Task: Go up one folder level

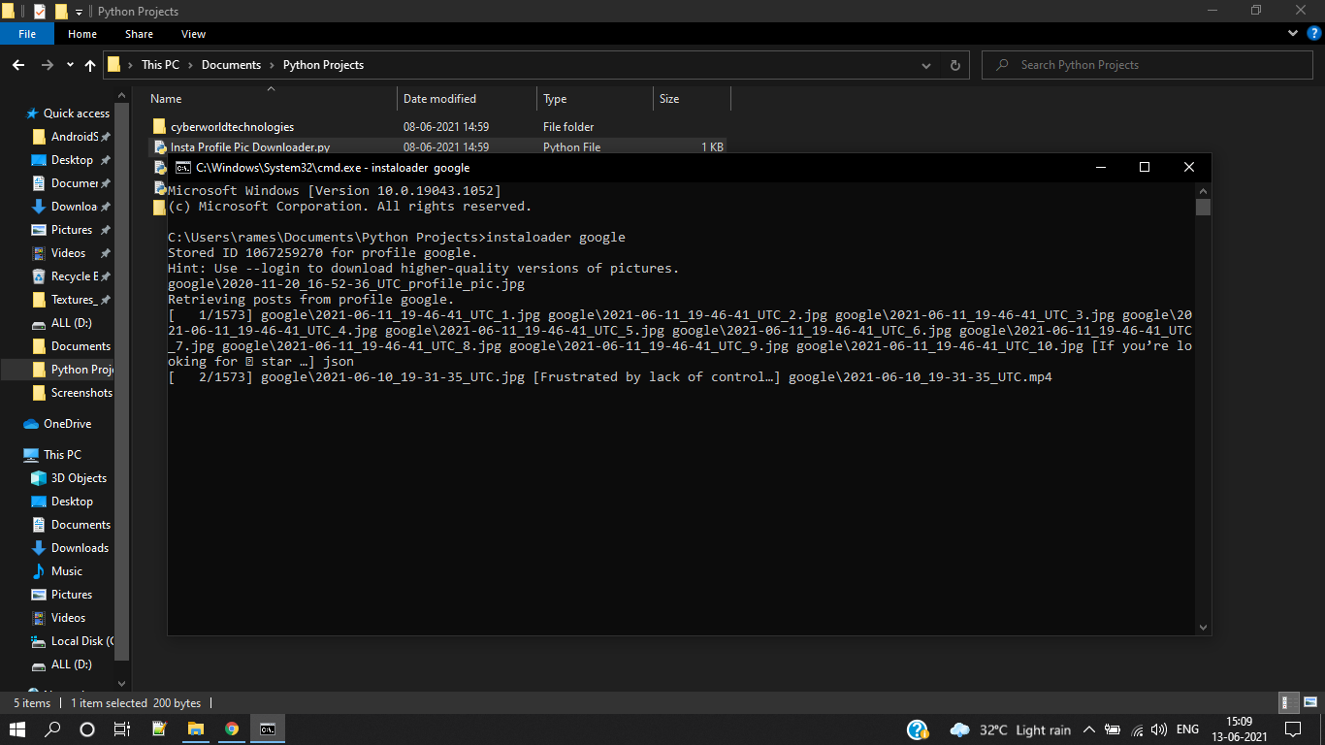Action: 90,65
